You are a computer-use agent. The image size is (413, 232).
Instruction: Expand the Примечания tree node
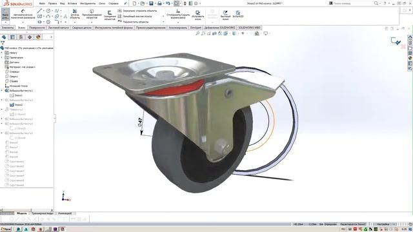pyautogui.click(x=2, y=57)
